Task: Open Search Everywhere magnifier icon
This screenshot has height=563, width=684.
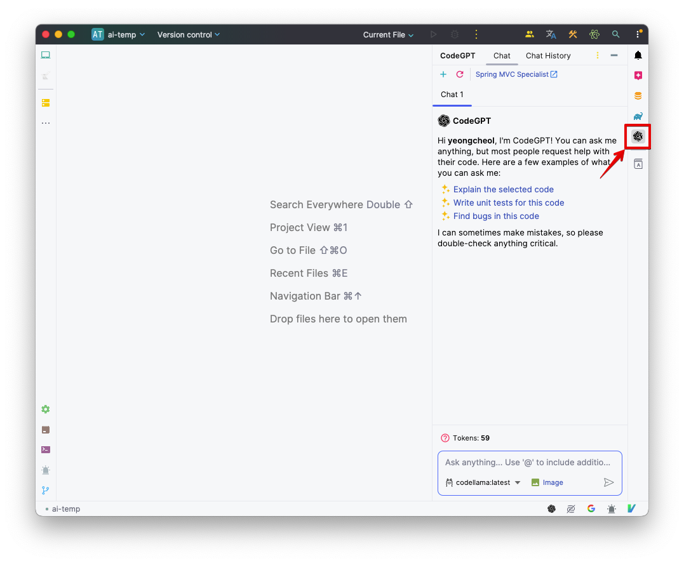Action: [615, 34]
